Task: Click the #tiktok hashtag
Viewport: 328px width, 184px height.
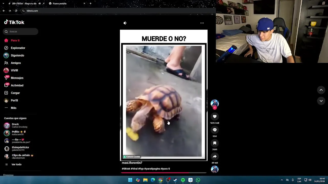Action: click(126, 169)
